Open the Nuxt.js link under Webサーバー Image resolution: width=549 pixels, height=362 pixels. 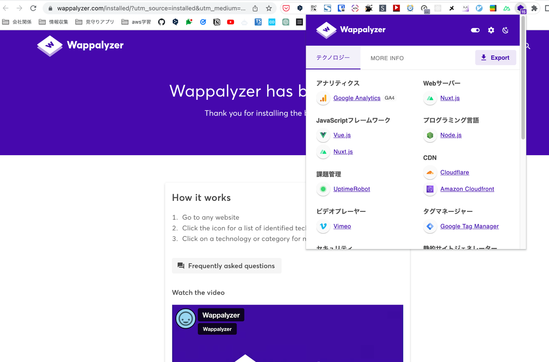pos(450,98)
